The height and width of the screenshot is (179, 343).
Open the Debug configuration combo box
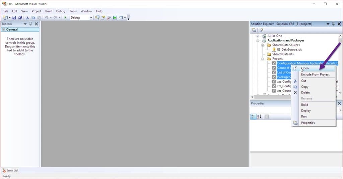(x=81, y=18)
